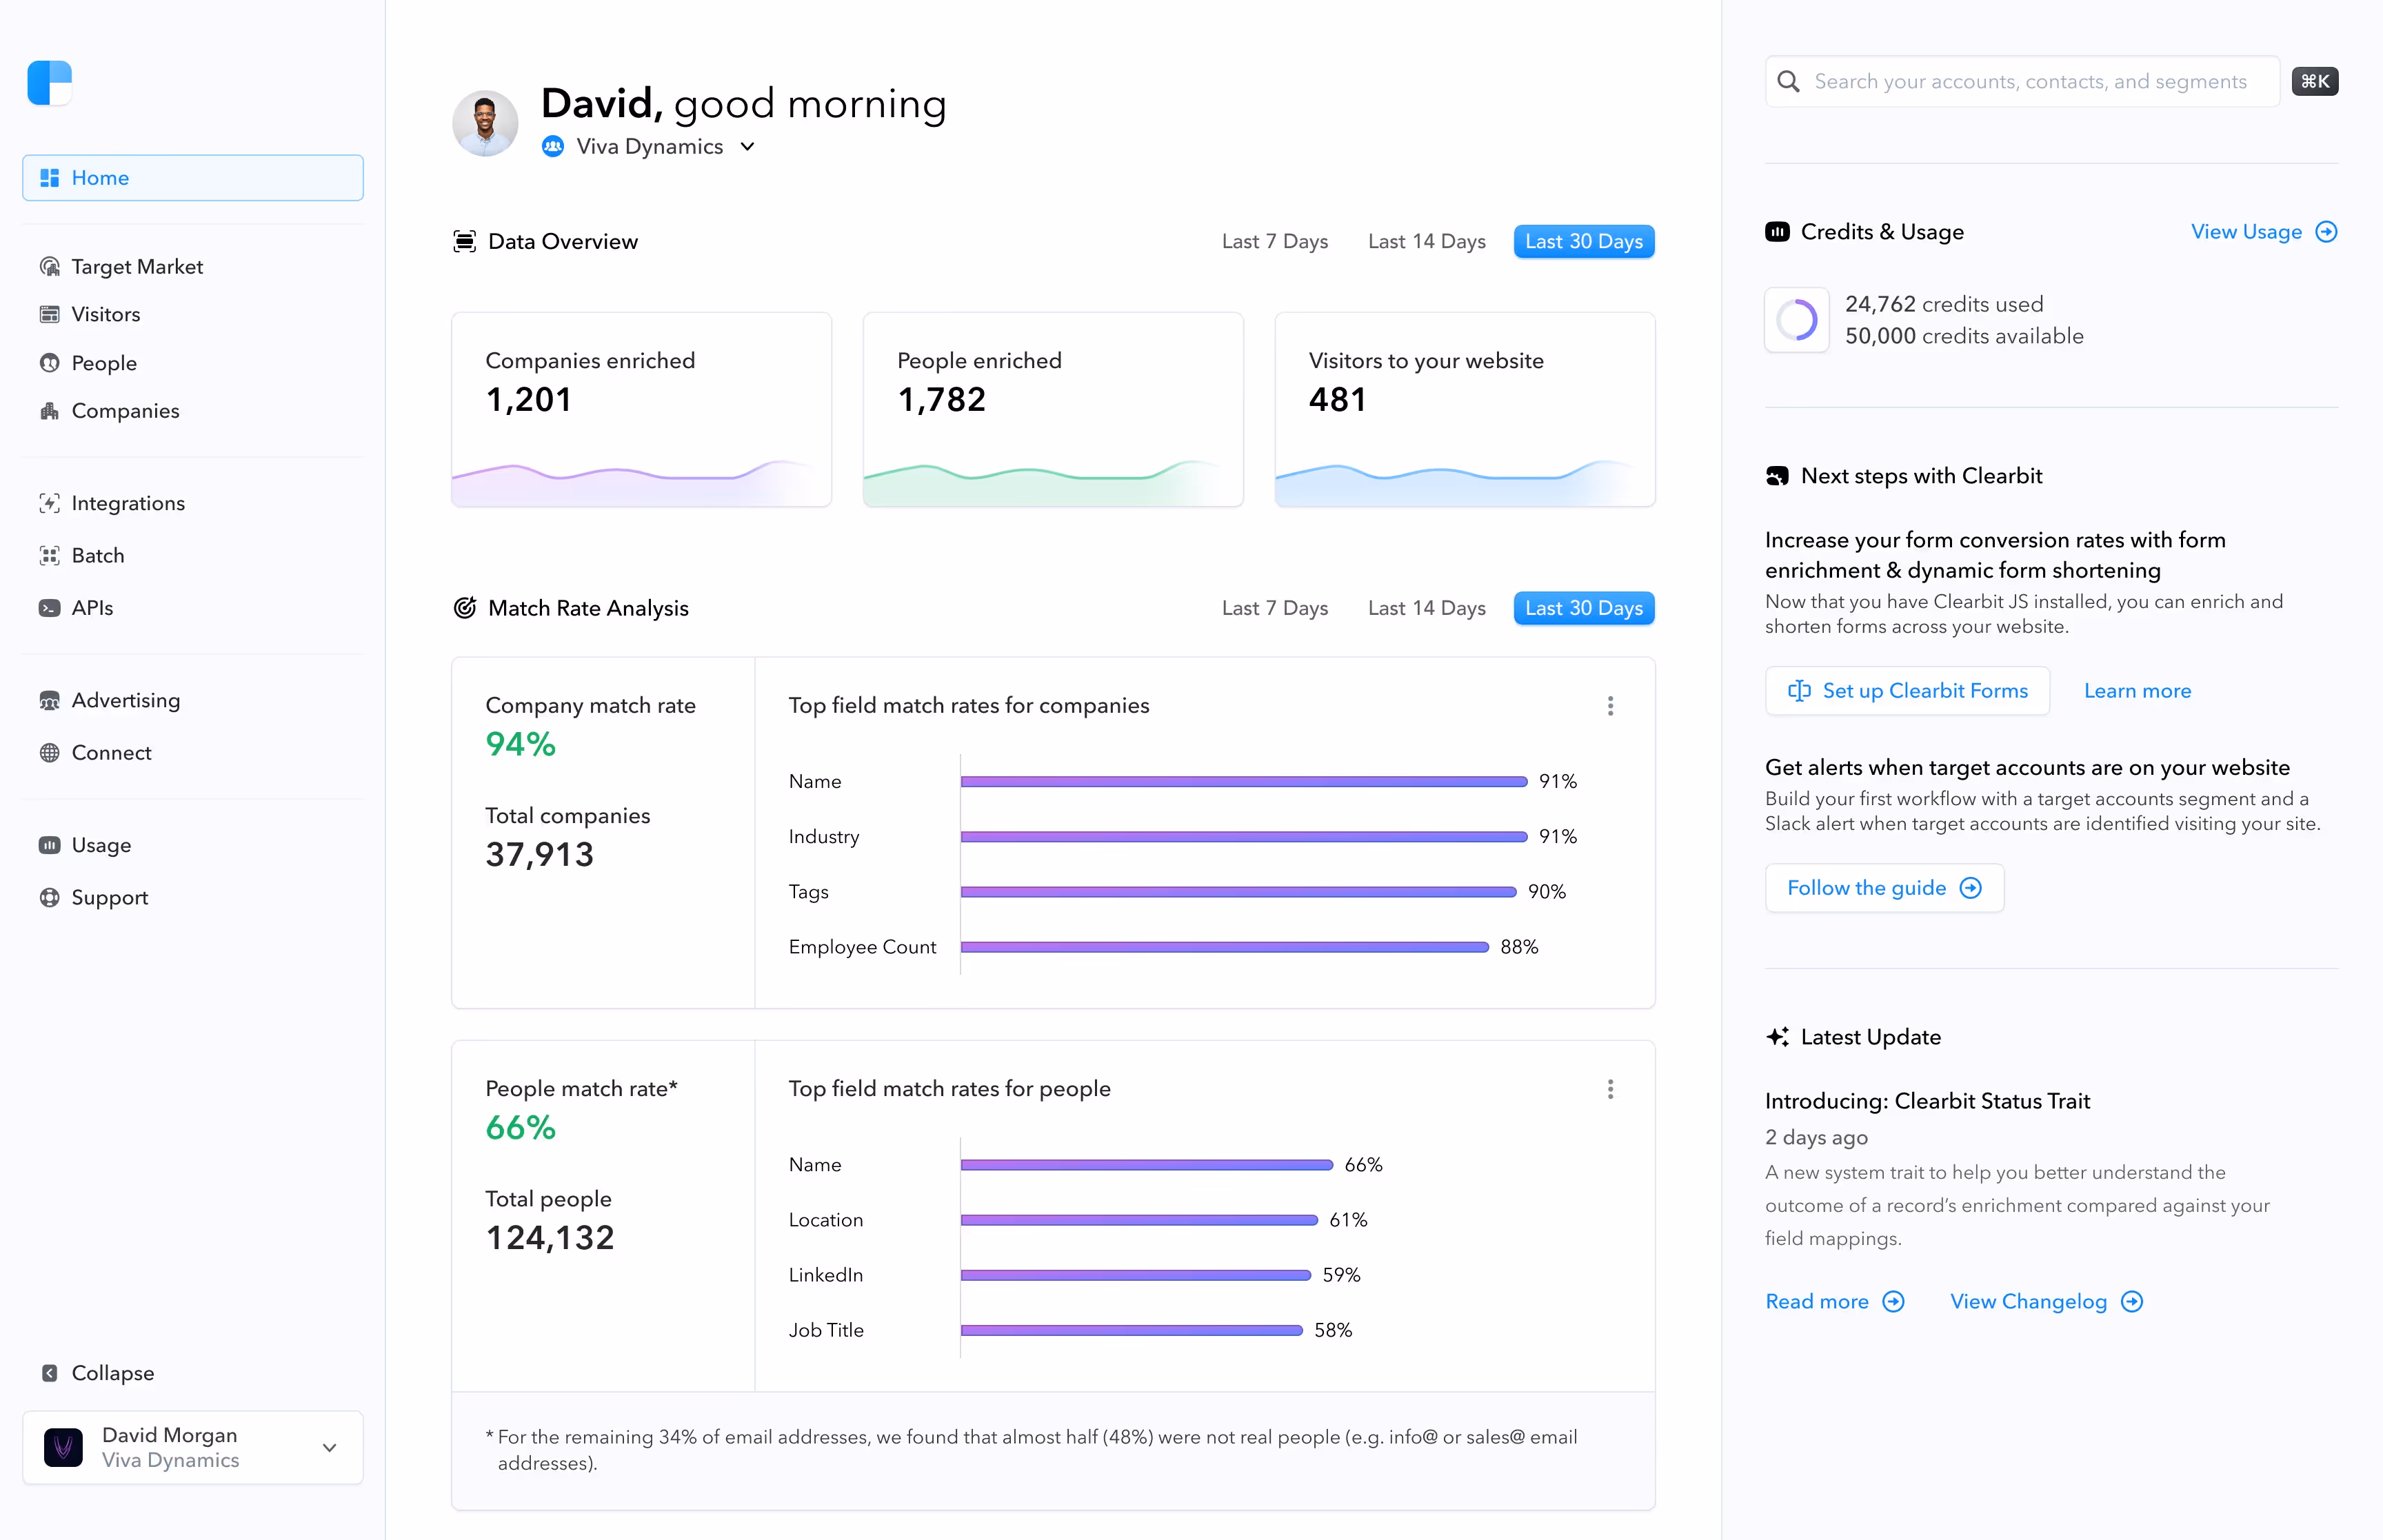Collapse the sidebar using the Collapse icon
Viewport: 2383px width, 1540px height.
click(x=50, y=1373)
